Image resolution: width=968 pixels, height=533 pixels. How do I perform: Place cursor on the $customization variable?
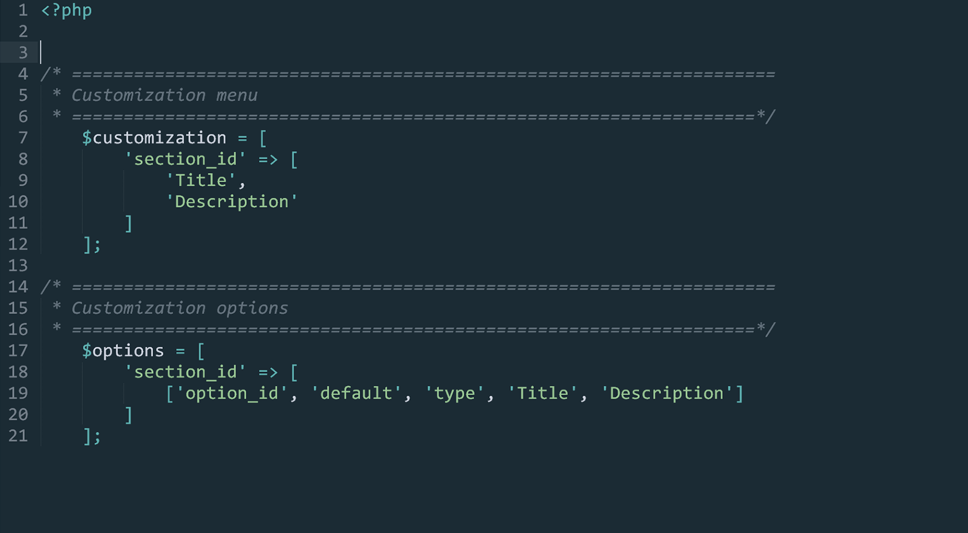pos(154,138)
